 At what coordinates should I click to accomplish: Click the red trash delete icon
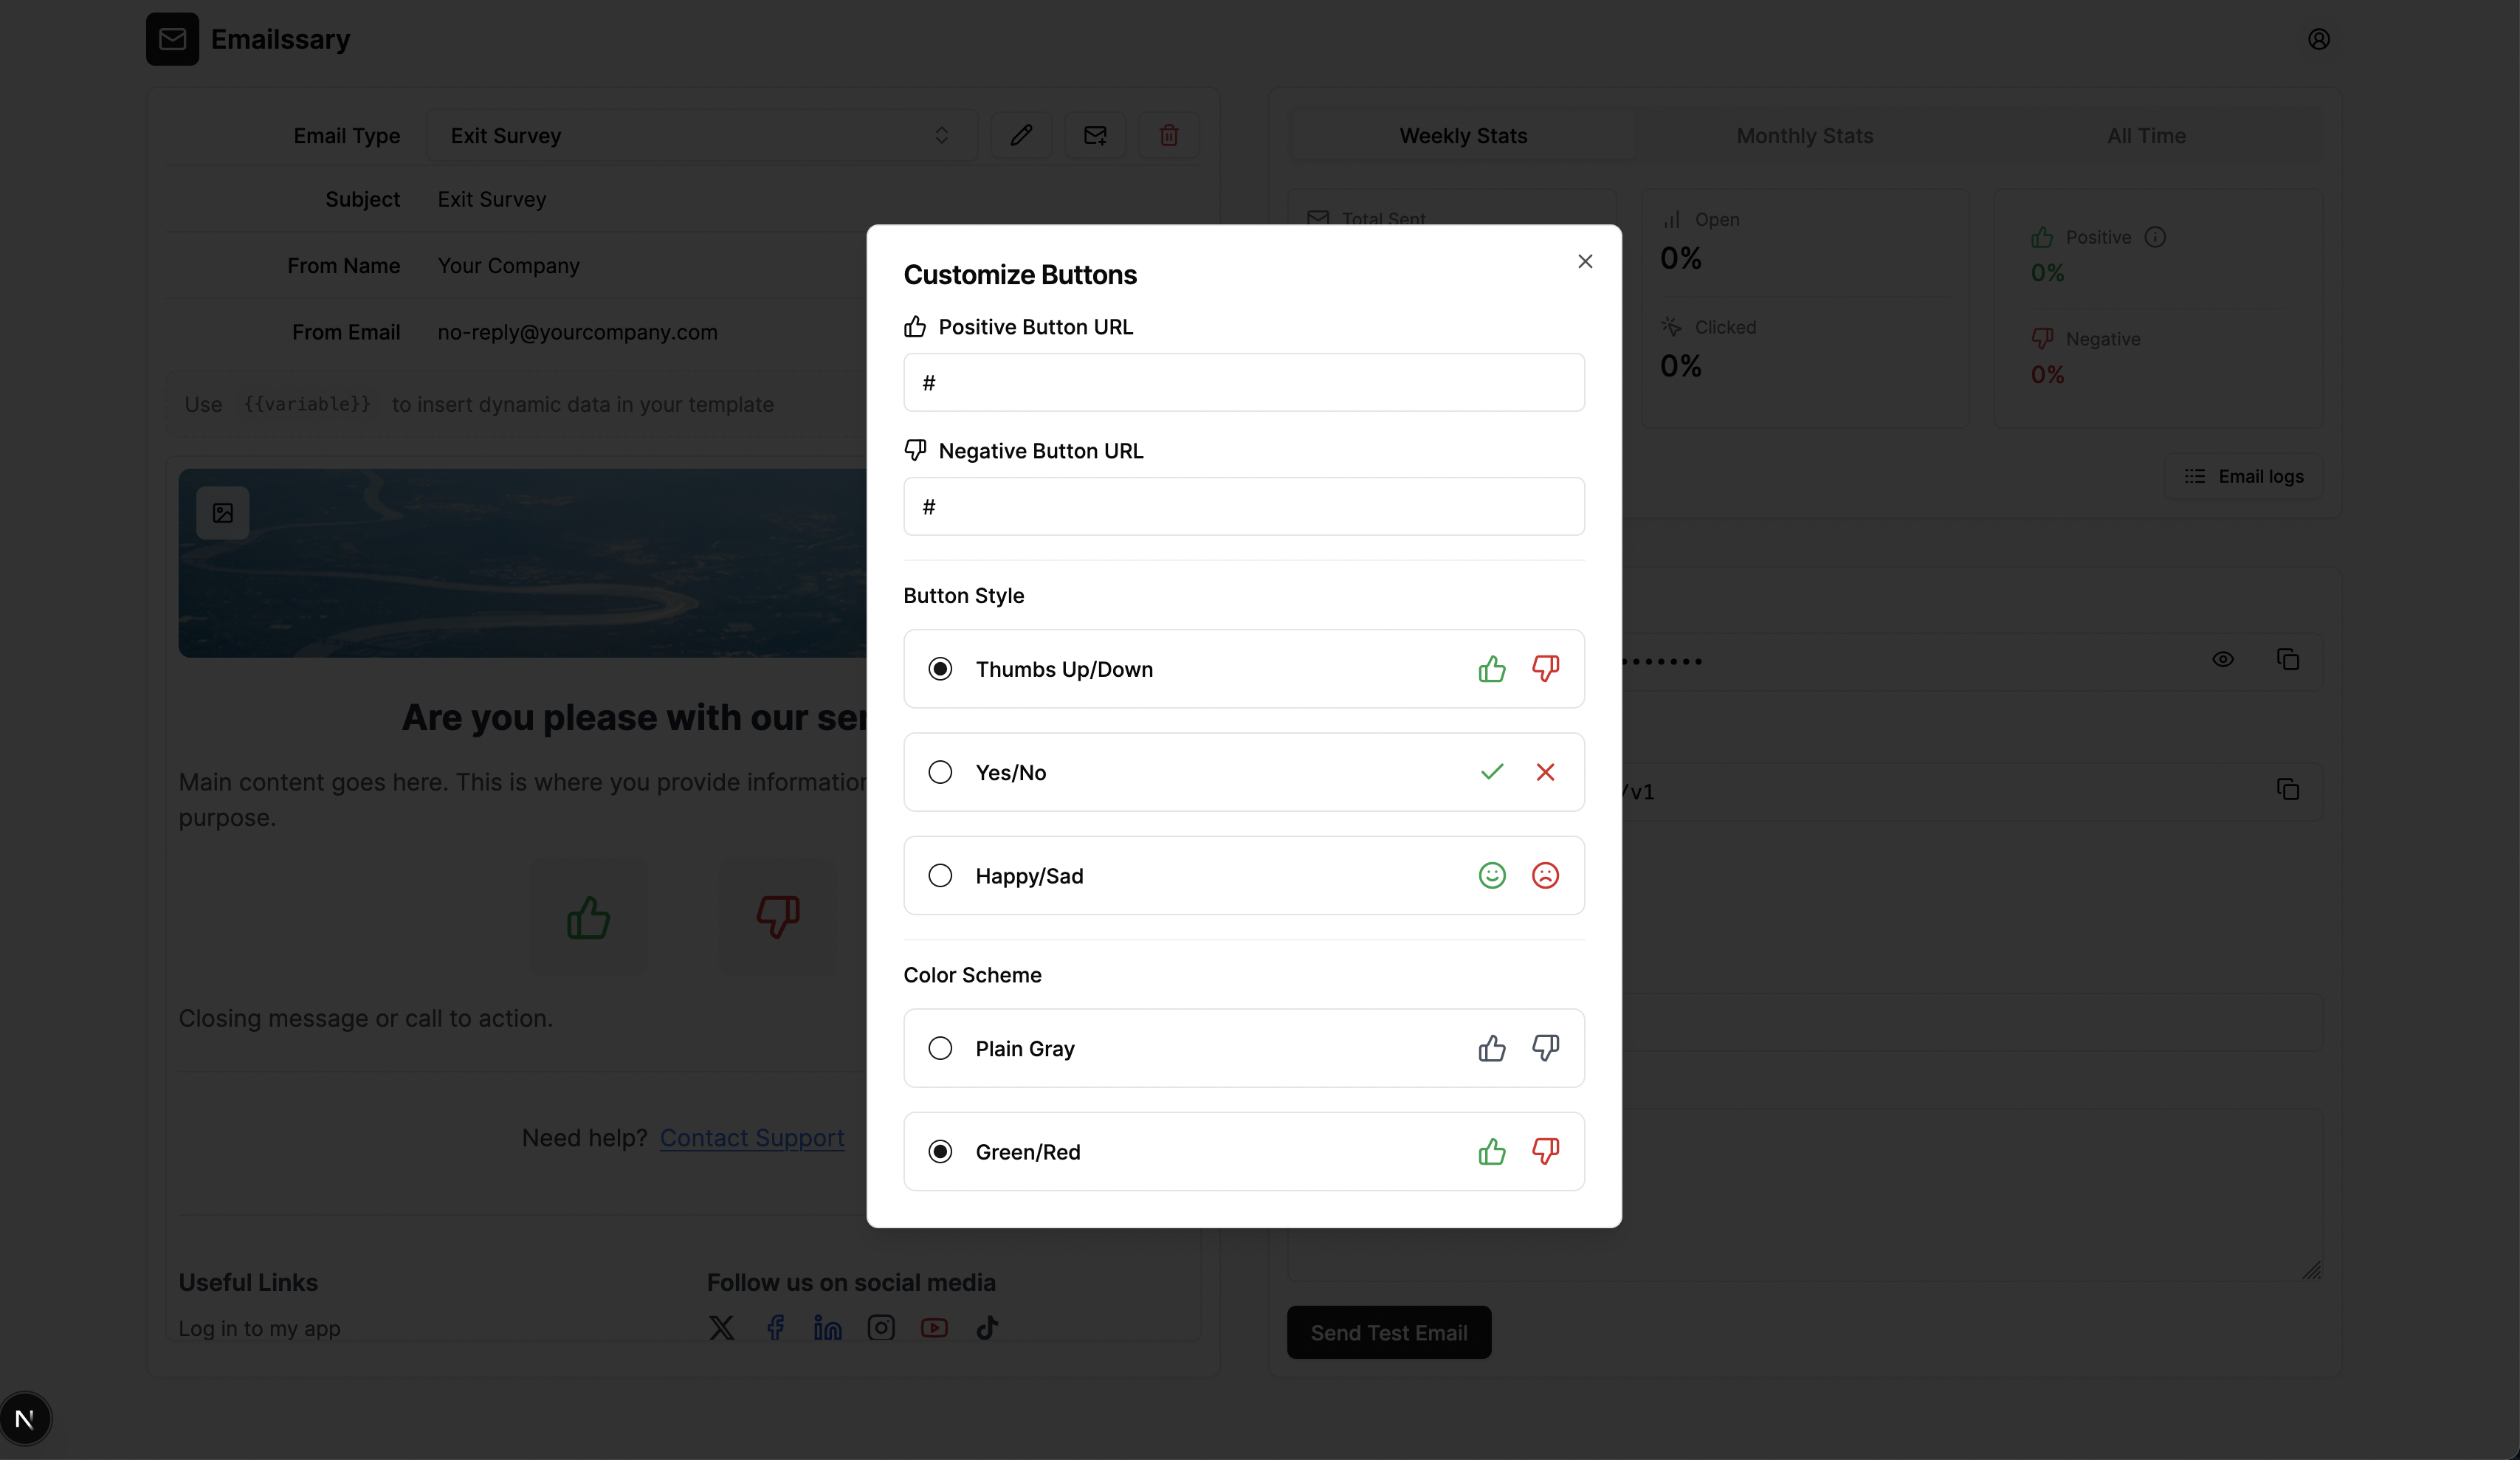click(x=1168, y=135)
